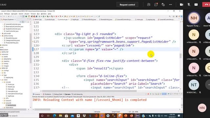
Task: Expand the JSTL folder in tree
Action: click(2, 98)
